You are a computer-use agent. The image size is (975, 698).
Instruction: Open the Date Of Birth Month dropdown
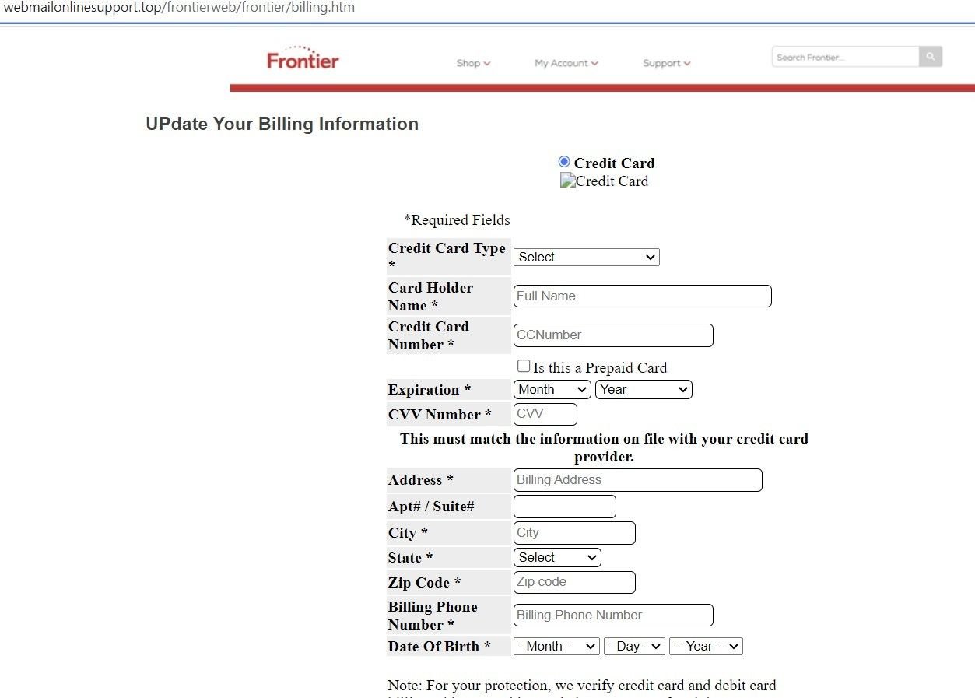pyautogui.click(x=556, y=647)
